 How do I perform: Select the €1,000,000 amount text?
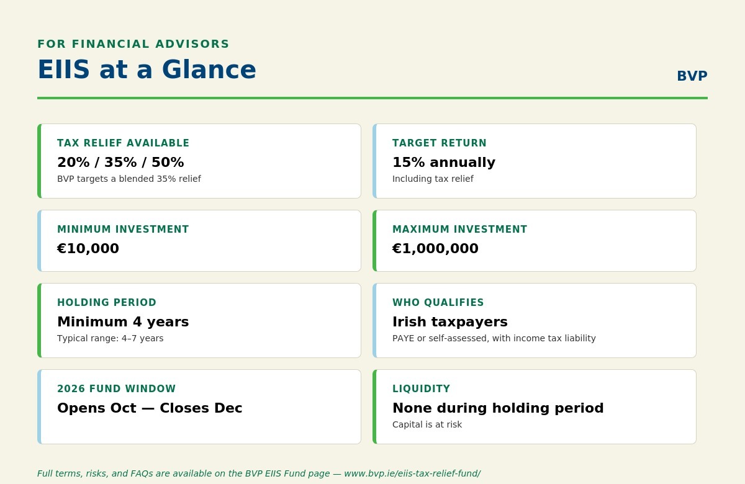pos(435,249)
